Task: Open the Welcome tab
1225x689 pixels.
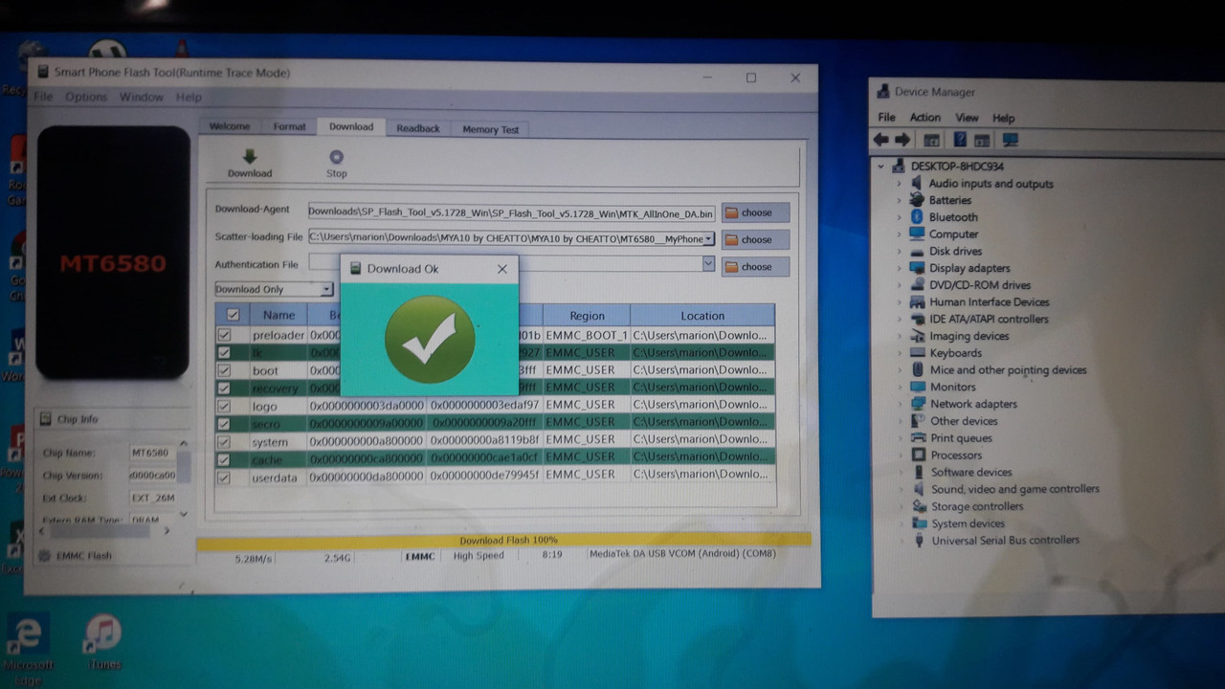Action: click(x=230, y=126)
